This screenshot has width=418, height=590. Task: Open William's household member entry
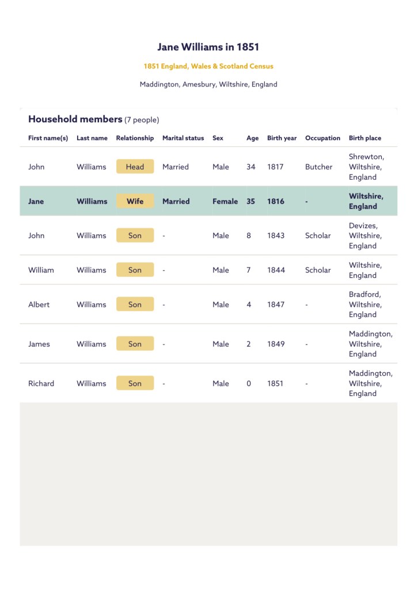click(x=41, y=270)
